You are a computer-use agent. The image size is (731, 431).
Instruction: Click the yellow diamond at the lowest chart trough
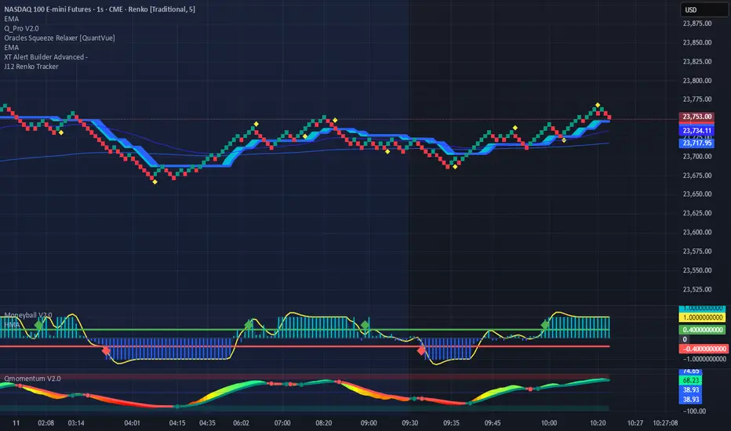pos(155,182)
